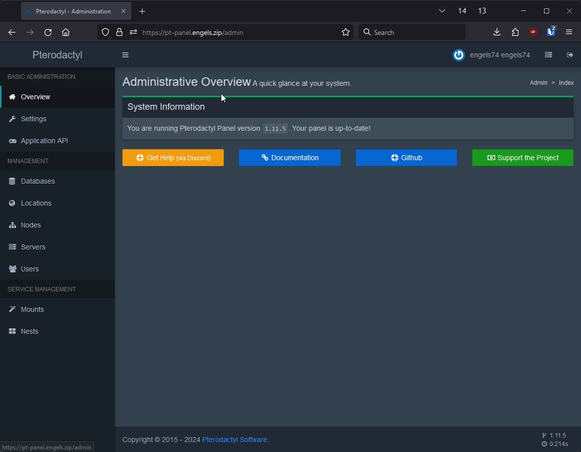581x452 pixels.
Task: Open Nests in the sidebar
Action: point(57,331)
